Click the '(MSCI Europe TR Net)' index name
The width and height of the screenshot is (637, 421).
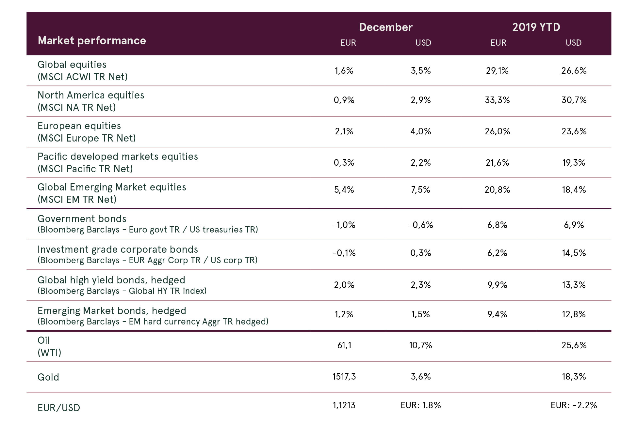87,138
